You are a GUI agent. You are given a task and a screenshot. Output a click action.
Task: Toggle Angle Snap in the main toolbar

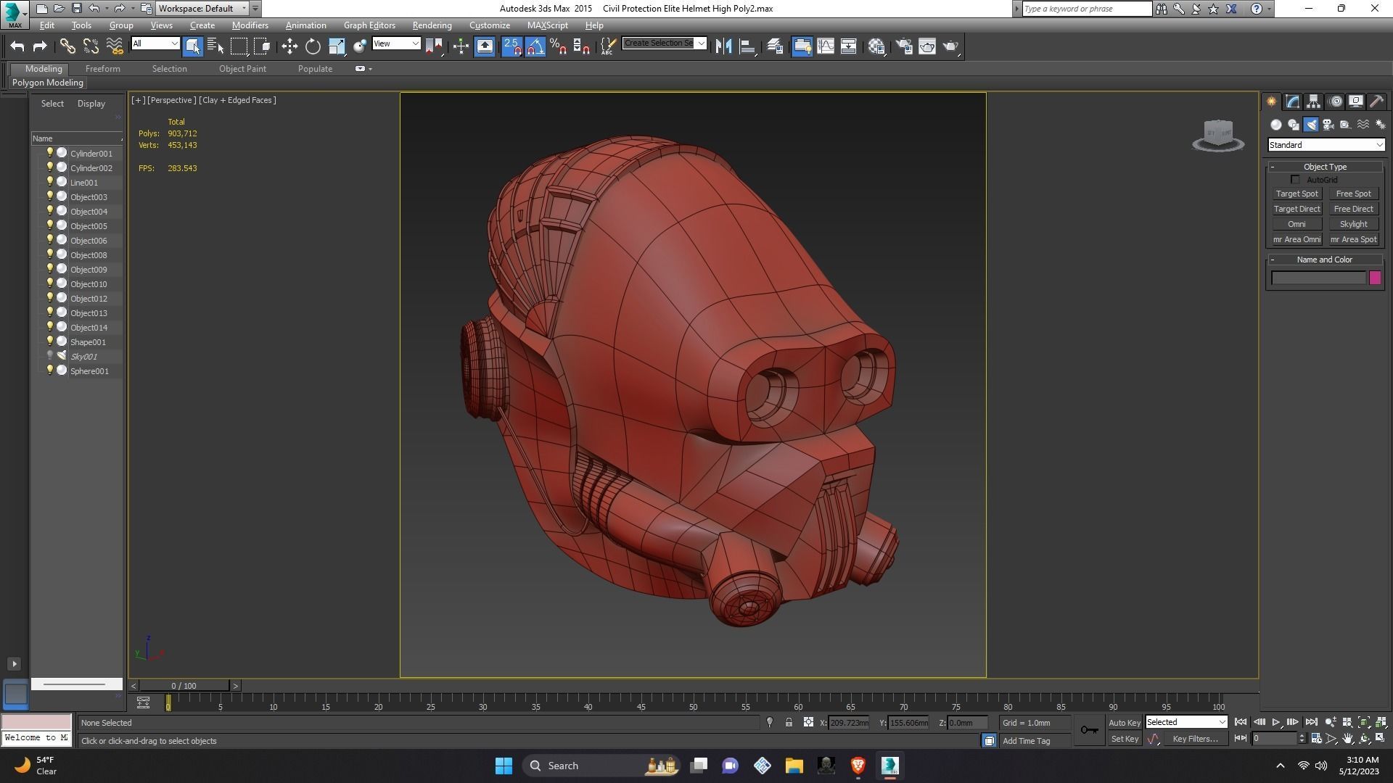click(x=535, y=46)
